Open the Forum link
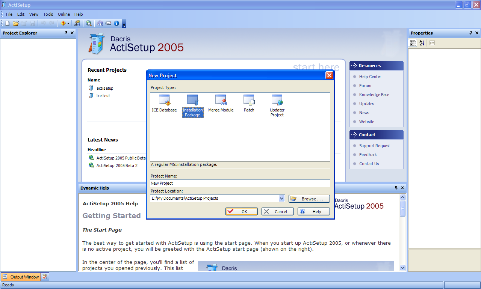This screenshot has height=289, width=481. (x=365, y=86)
